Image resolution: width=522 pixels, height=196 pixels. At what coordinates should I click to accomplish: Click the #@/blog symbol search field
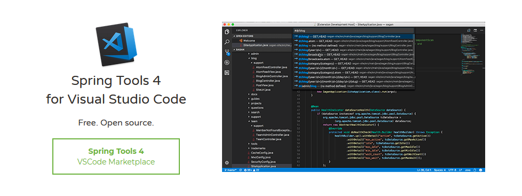click(x=353, y=30)
